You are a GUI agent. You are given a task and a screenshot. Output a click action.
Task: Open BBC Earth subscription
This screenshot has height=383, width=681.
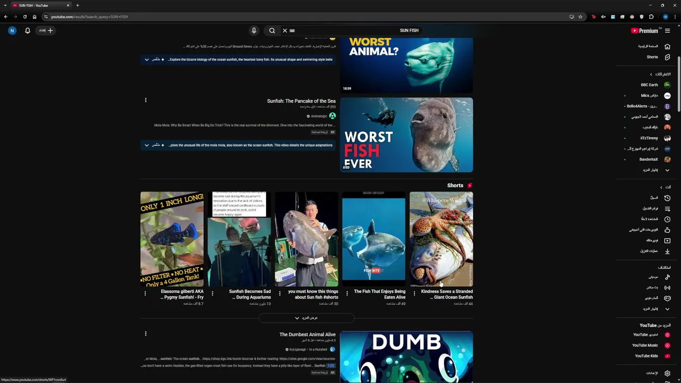654,85
